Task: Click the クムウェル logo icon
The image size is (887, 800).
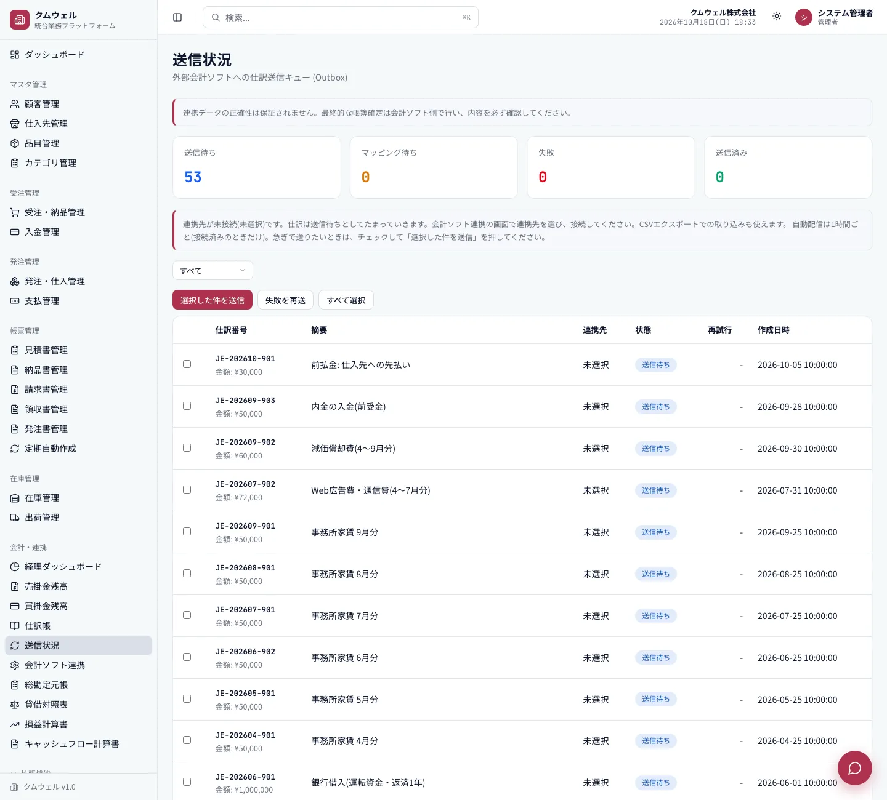Action: (x=20, y=20)
